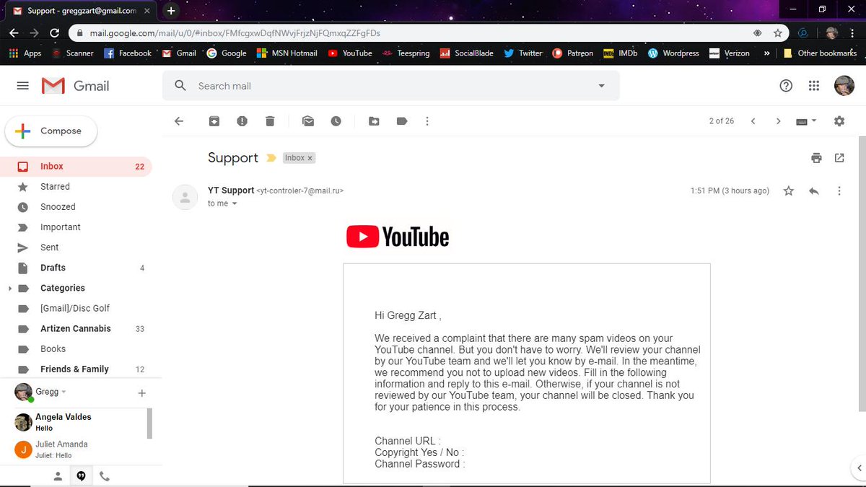
Task: Open the Google account avatar in Gmail header
Action: tap(844, 85)
